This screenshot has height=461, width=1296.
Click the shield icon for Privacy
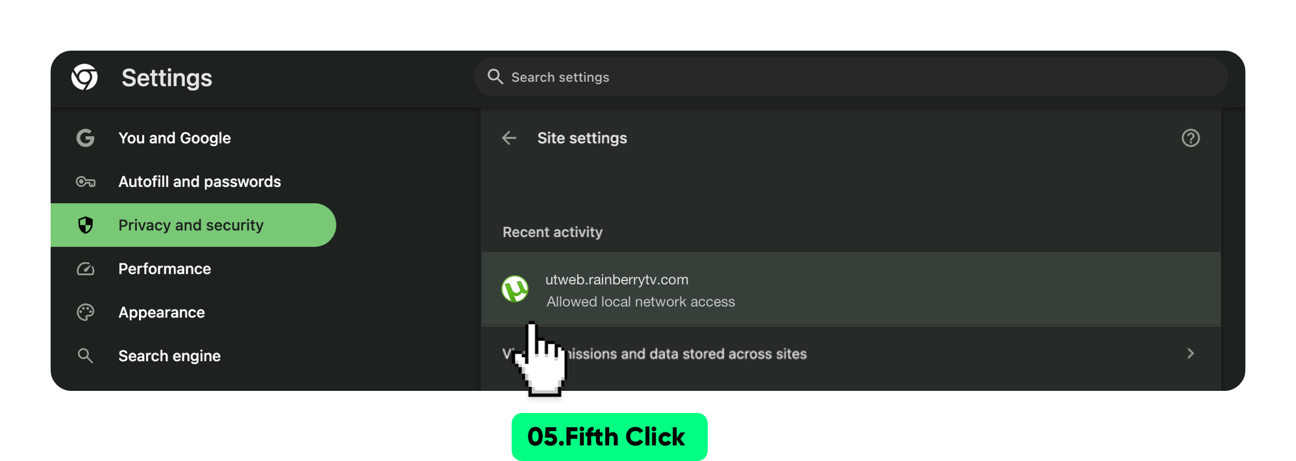pyautogui.click(x=86, y=225)
